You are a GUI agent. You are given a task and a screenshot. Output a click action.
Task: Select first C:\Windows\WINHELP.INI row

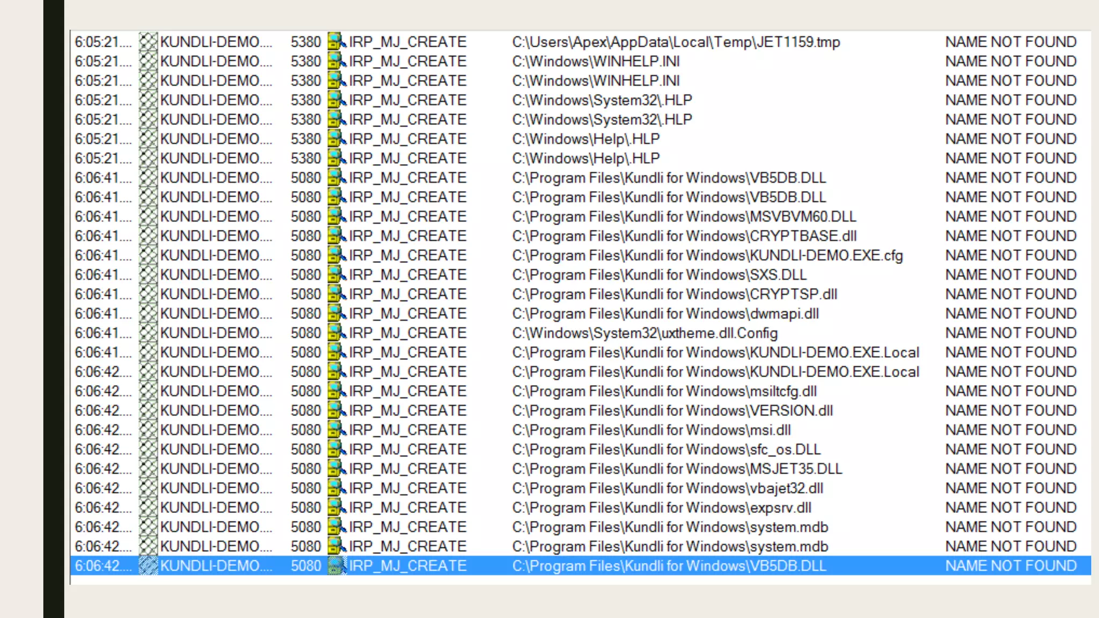tap(596, 61)
